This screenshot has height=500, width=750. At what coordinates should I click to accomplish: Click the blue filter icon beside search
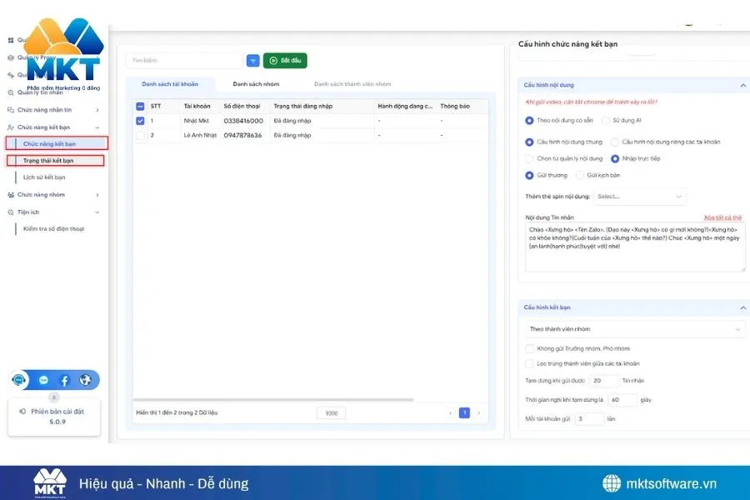(253, 61)
